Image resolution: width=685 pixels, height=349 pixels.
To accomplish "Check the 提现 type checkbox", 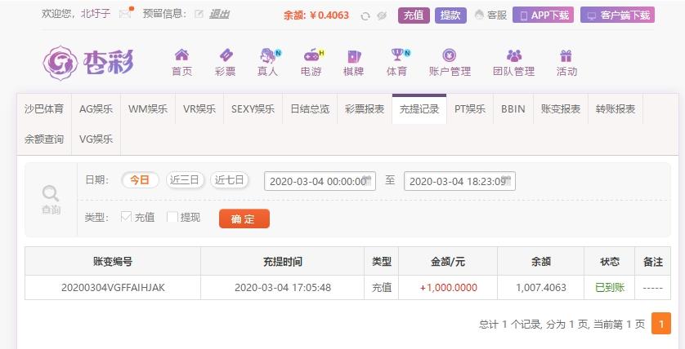I will click(172, 217).
